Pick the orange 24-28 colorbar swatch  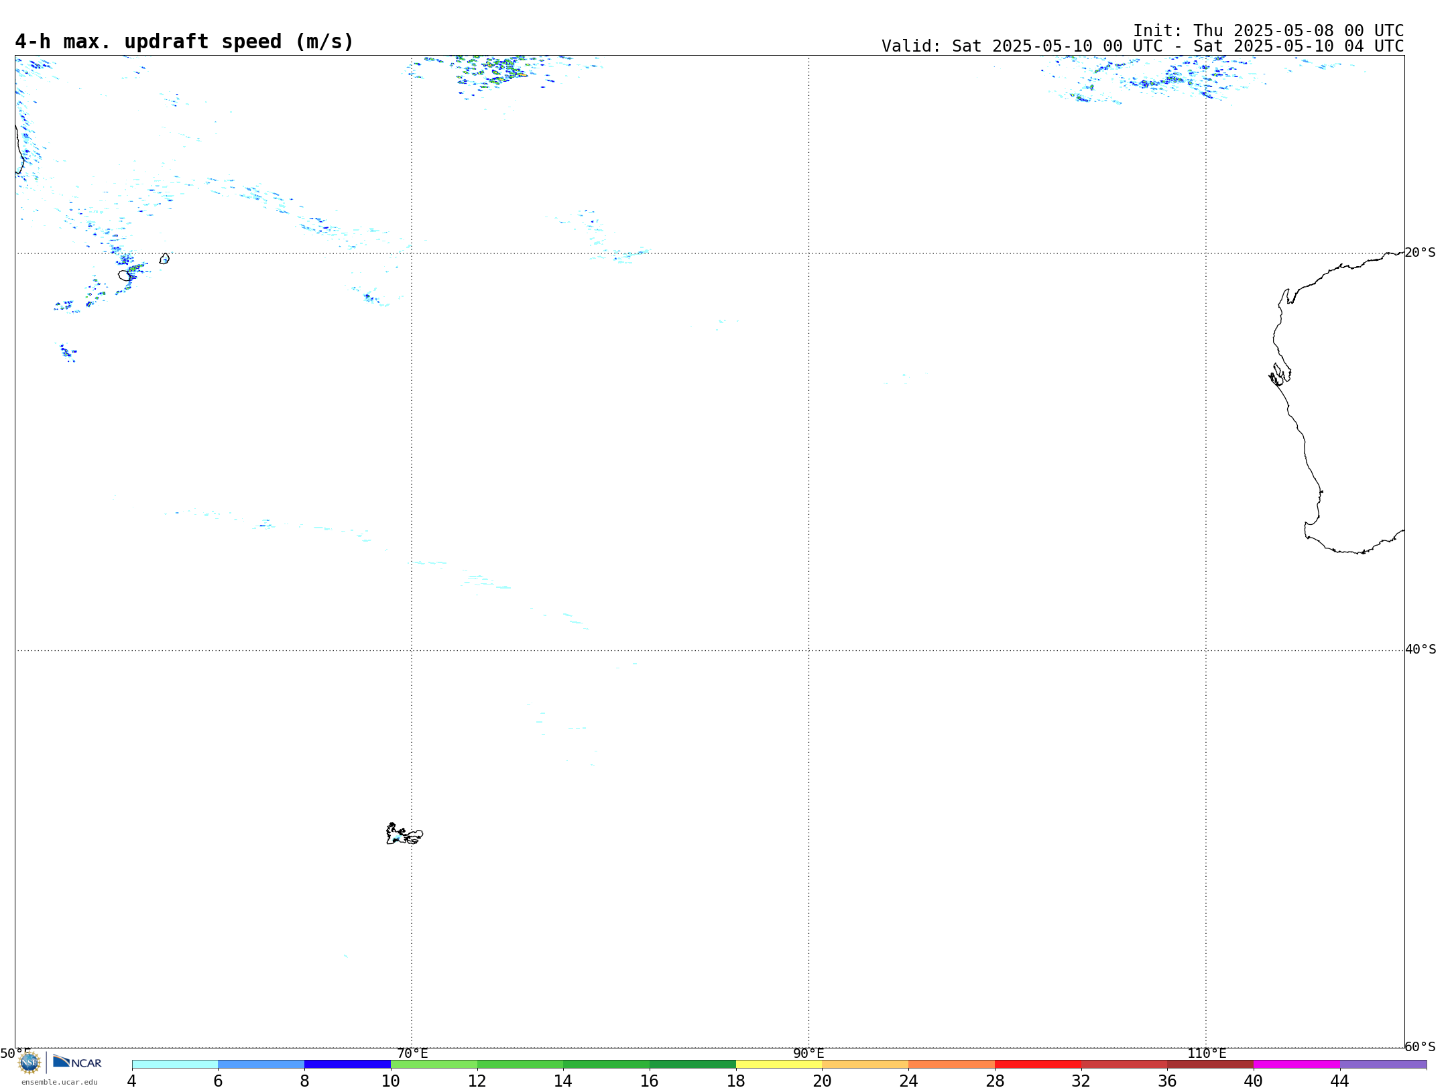coord(952,1065)
